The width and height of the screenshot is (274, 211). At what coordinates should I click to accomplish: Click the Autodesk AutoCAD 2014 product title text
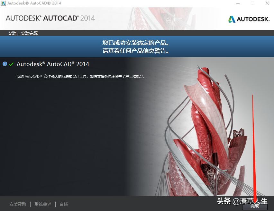pos(53,64)
